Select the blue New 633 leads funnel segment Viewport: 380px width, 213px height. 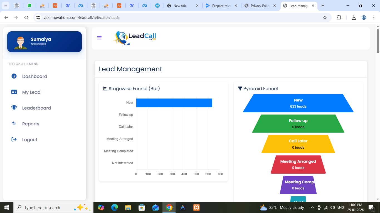tap(298, 103)
